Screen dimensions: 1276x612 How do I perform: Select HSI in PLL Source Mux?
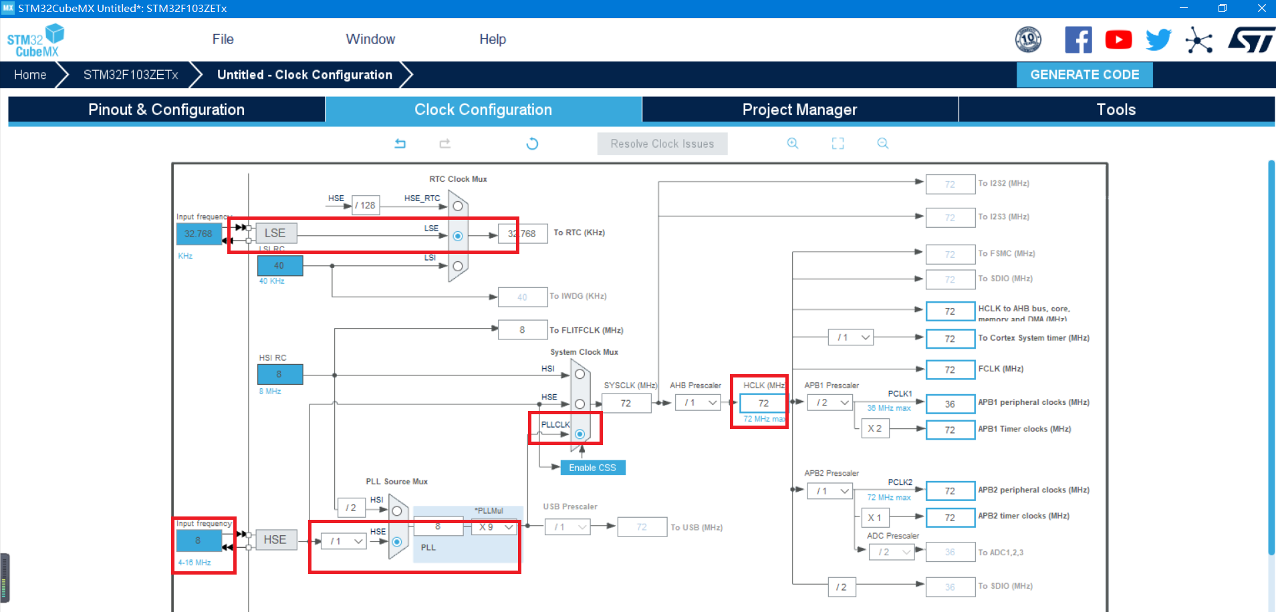(396, 511)
